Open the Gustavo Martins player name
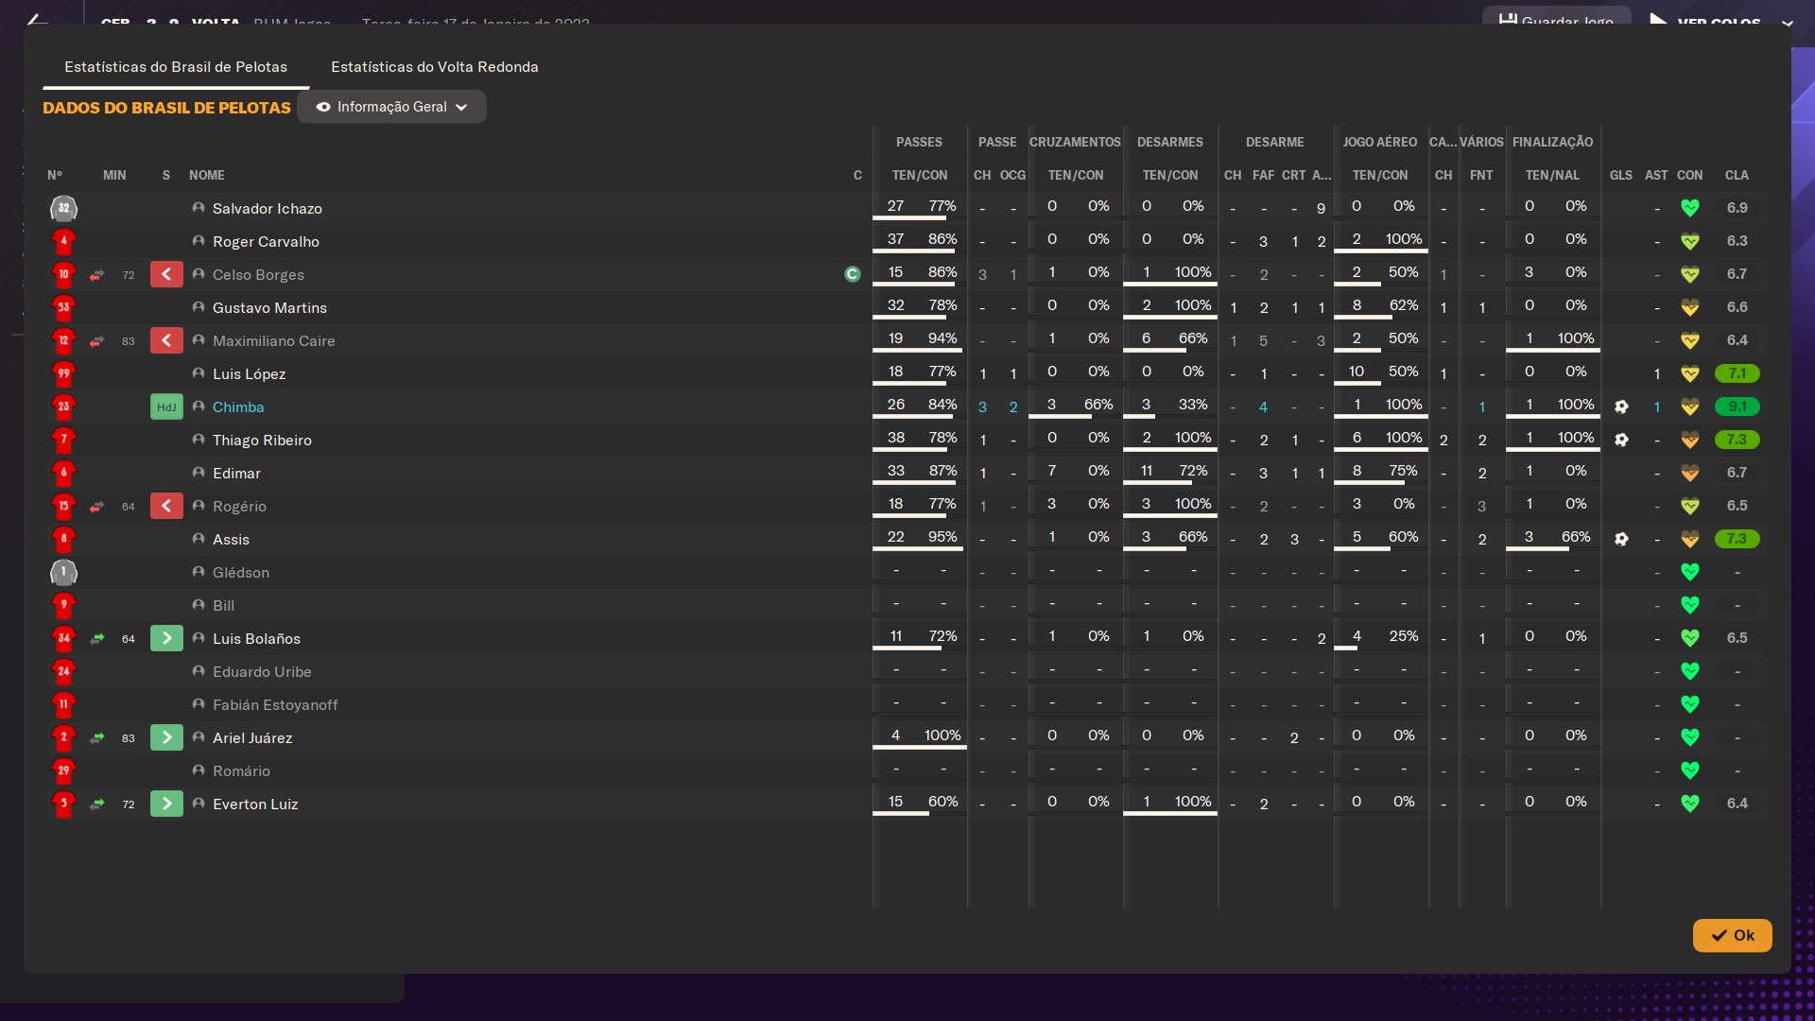This screenshot has height=1021, width=1815. [269, 308]
